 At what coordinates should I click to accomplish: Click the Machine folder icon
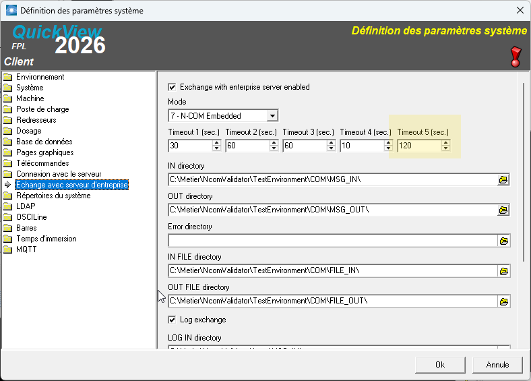(x=7, y=98)
